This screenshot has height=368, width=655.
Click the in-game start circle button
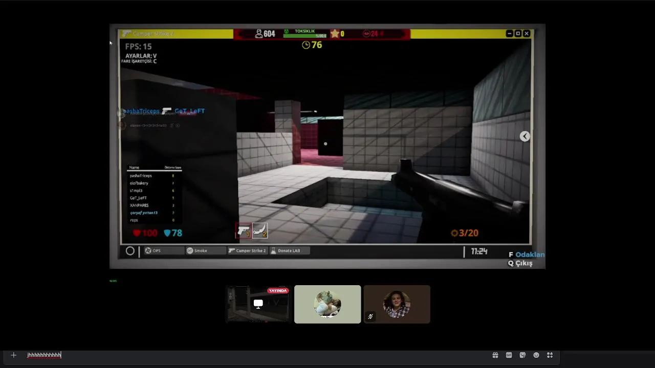point(130,251)
